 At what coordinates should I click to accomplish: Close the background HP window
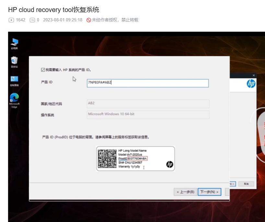click(x=254, y=75)
